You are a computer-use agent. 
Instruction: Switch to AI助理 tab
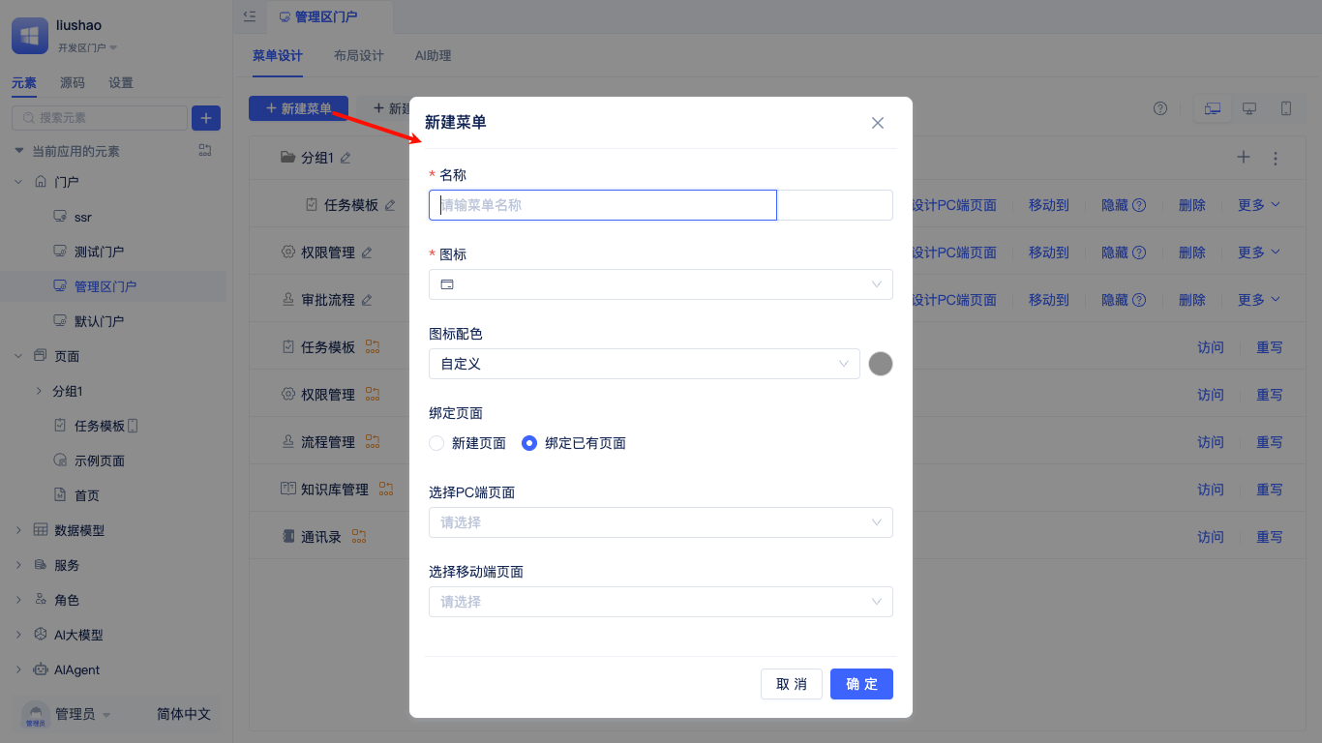[433, 56]
